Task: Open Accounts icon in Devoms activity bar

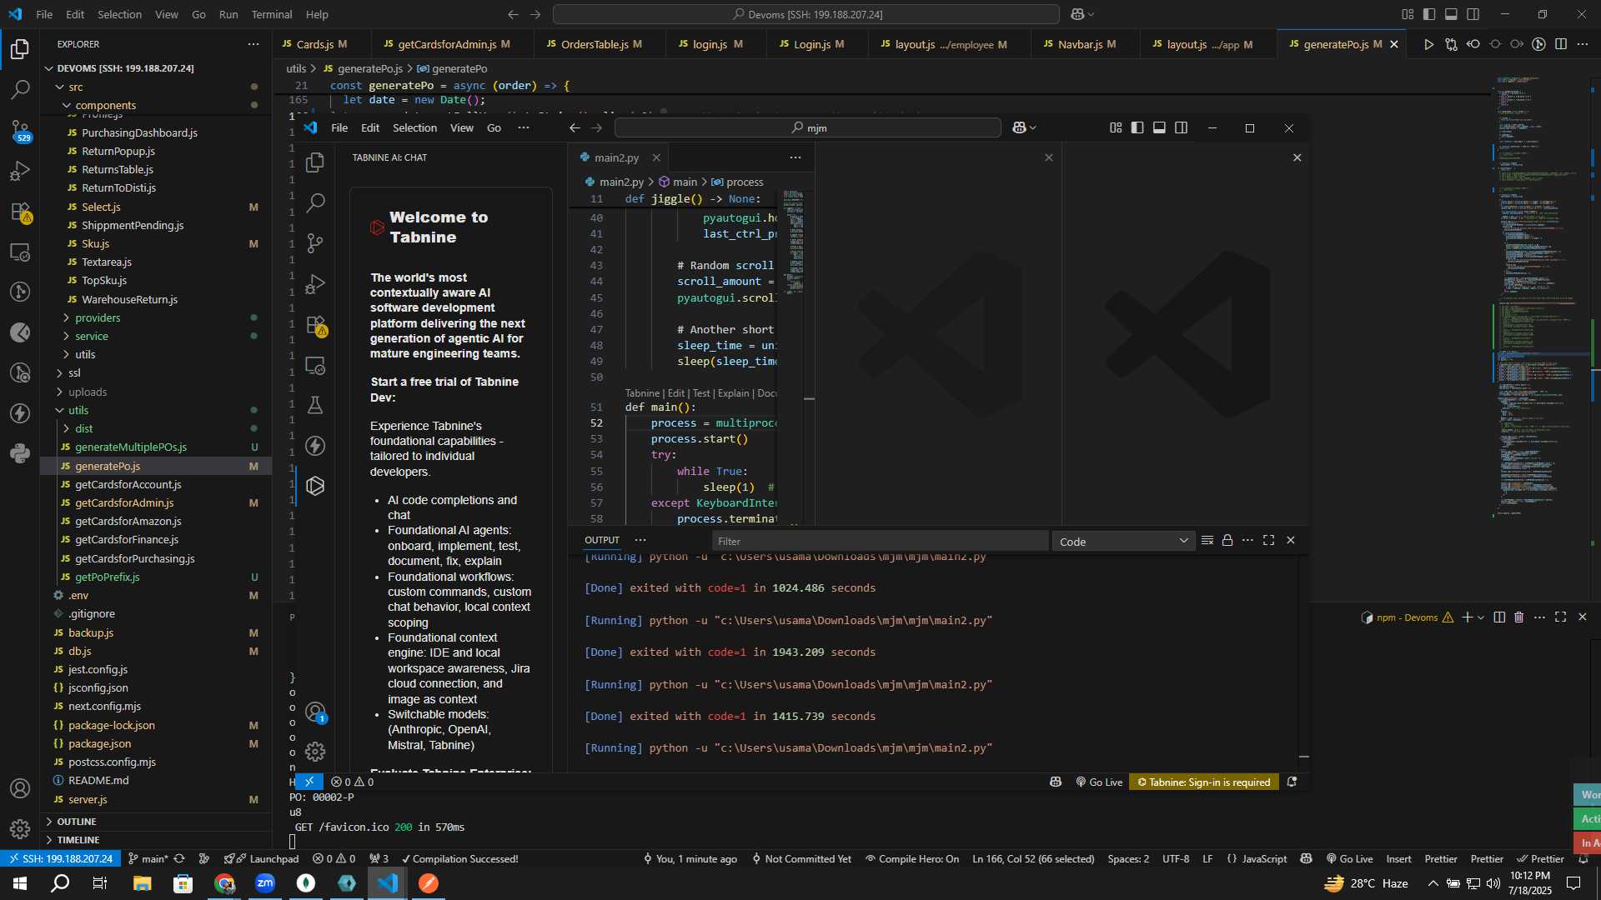Action: 20,788
